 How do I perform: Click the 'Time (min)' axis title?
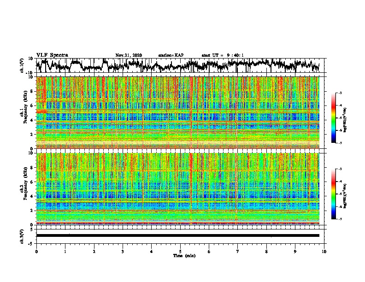(184, 256)
